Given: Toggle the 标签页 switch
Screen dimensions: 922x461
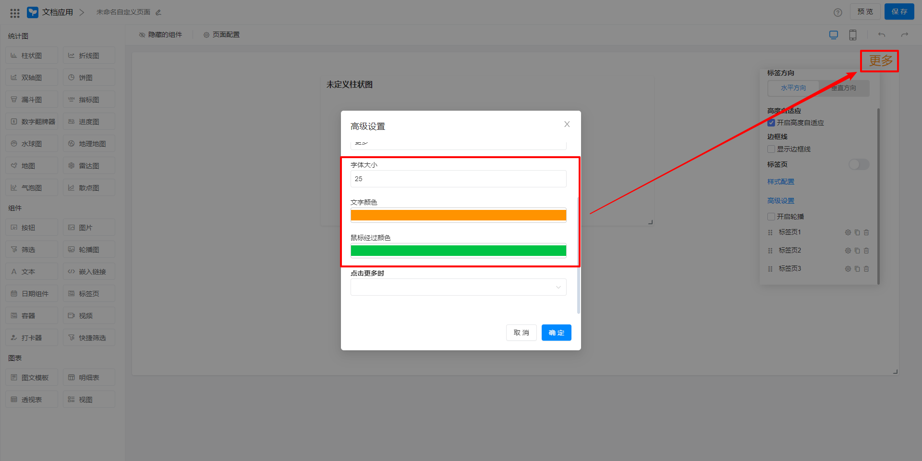Looking at the screenshot, I should (x=859, y=165).
